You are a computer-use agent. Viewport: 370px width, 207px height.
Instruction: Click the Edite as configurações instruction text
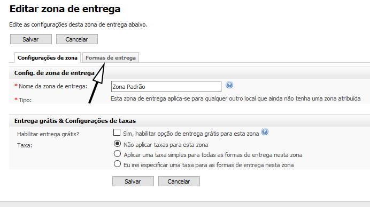79,24
